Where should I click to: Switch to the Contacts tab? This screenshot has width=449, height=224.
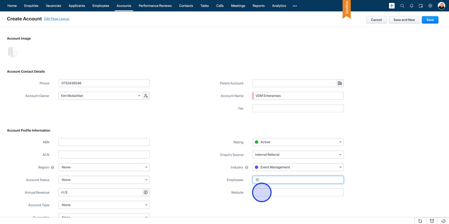[x=186, y=6]
